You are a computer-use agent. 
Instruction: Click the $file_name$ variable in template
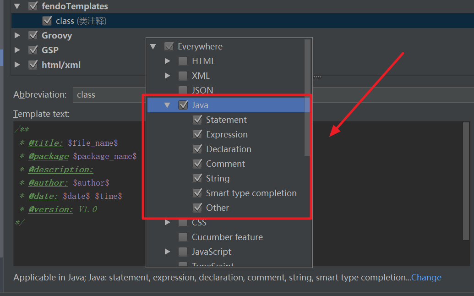[x=93, y=143]
